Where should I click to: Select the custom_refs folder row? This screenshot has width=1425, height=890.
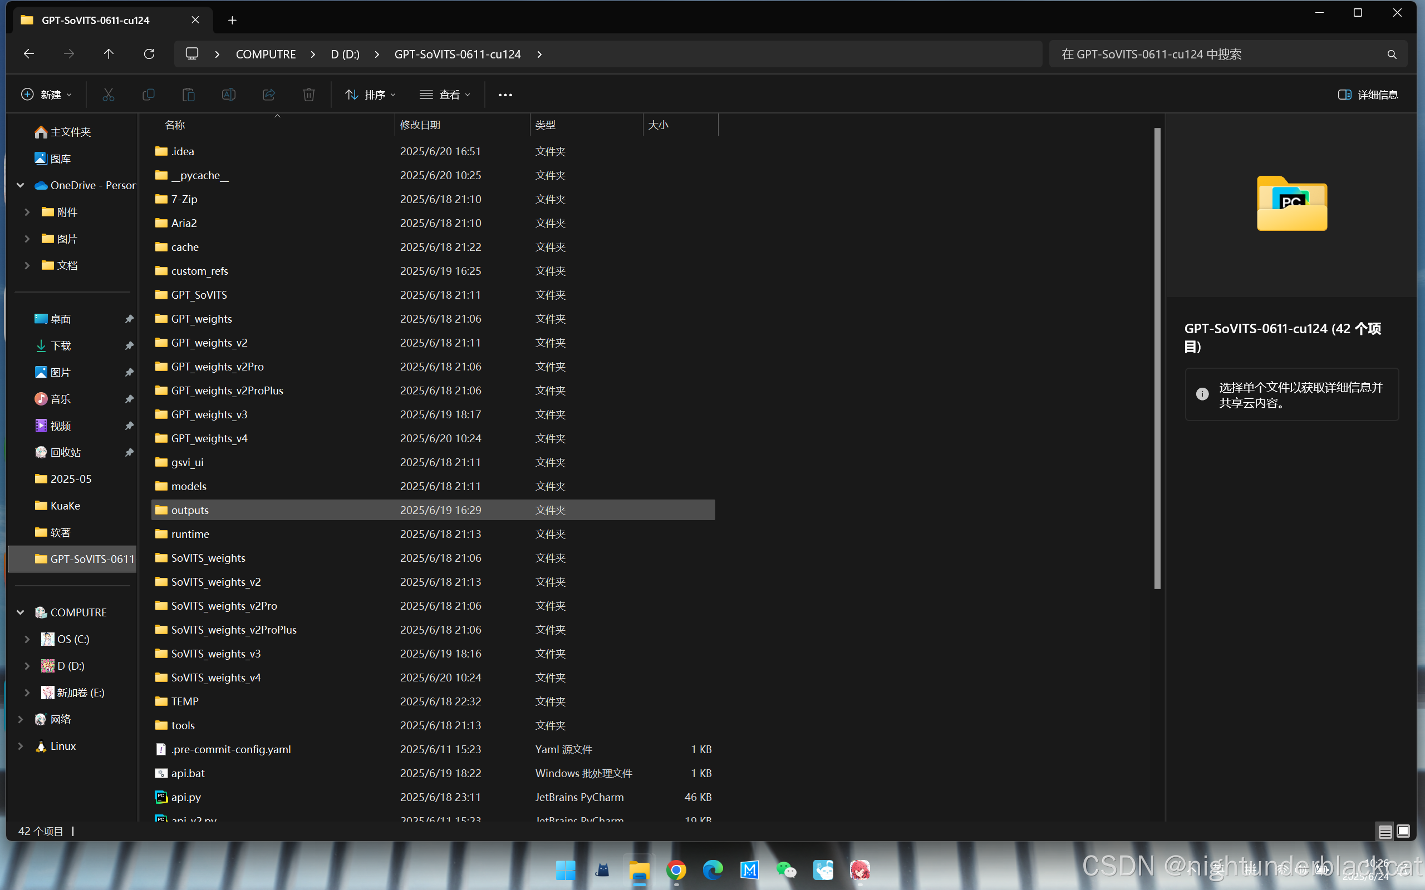click(434, 271)
